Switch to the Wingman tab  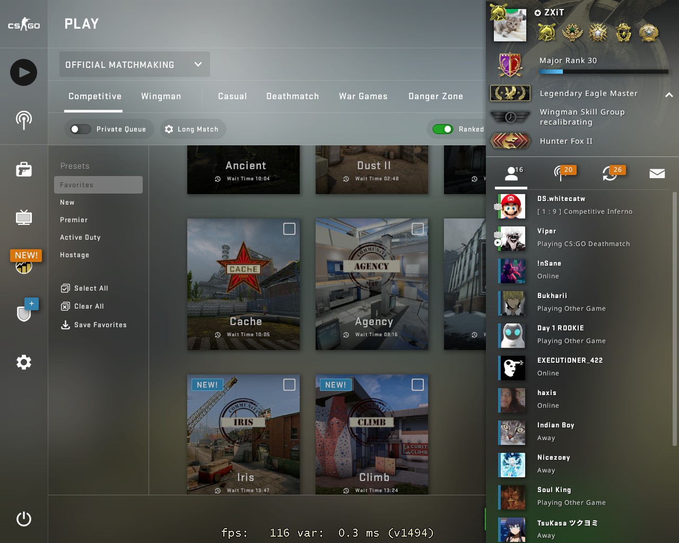(161, 96)
